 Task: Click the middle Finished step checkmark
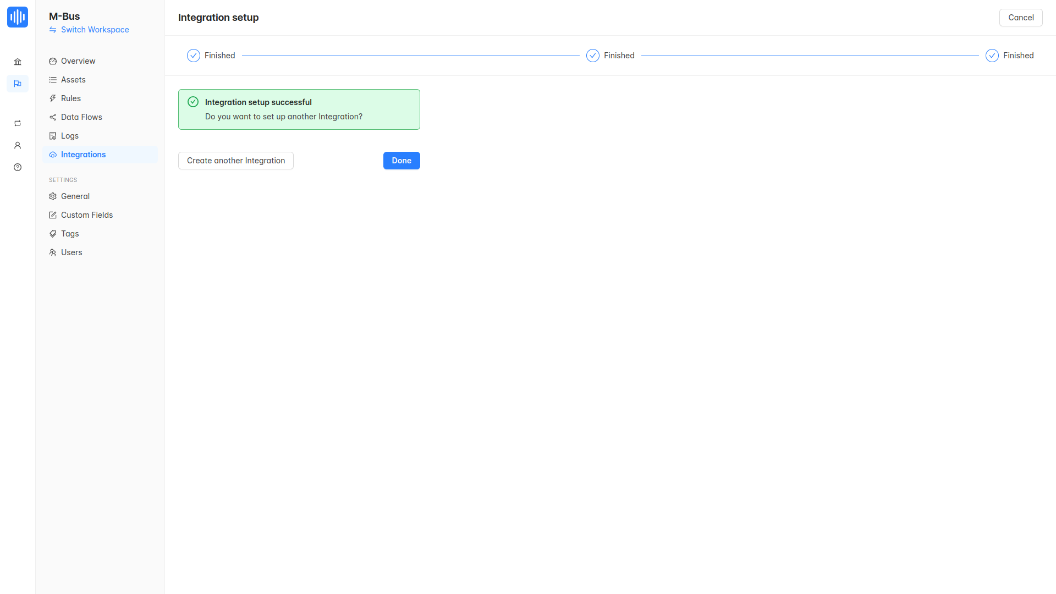[x=593, y=56]
